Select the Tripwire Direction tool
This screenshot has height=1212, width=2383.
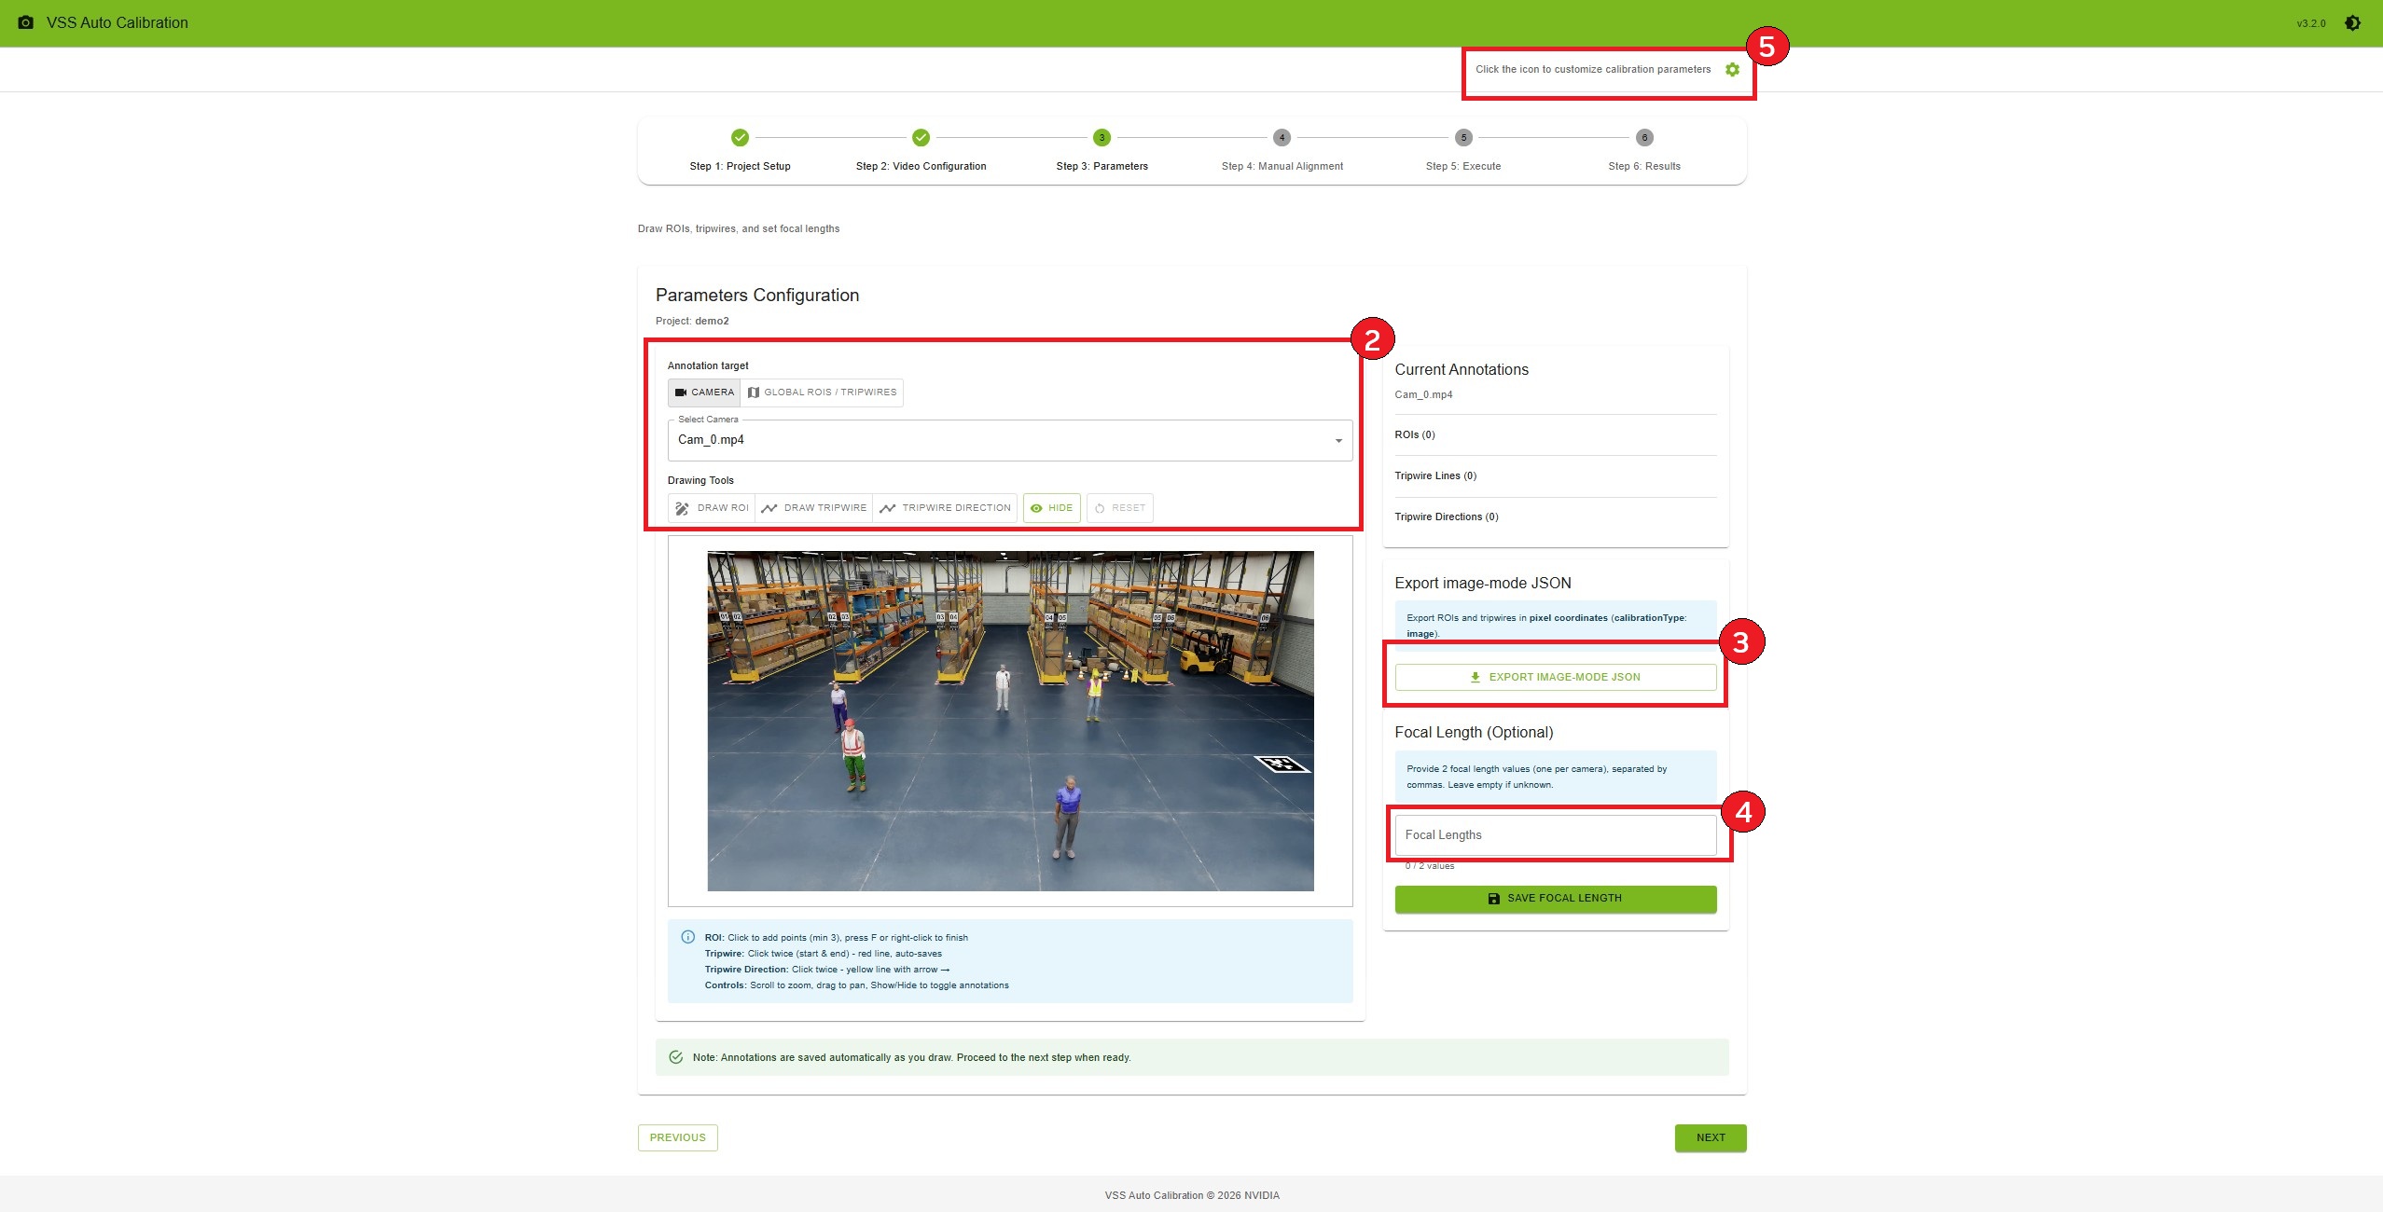[x=945, y=508]
